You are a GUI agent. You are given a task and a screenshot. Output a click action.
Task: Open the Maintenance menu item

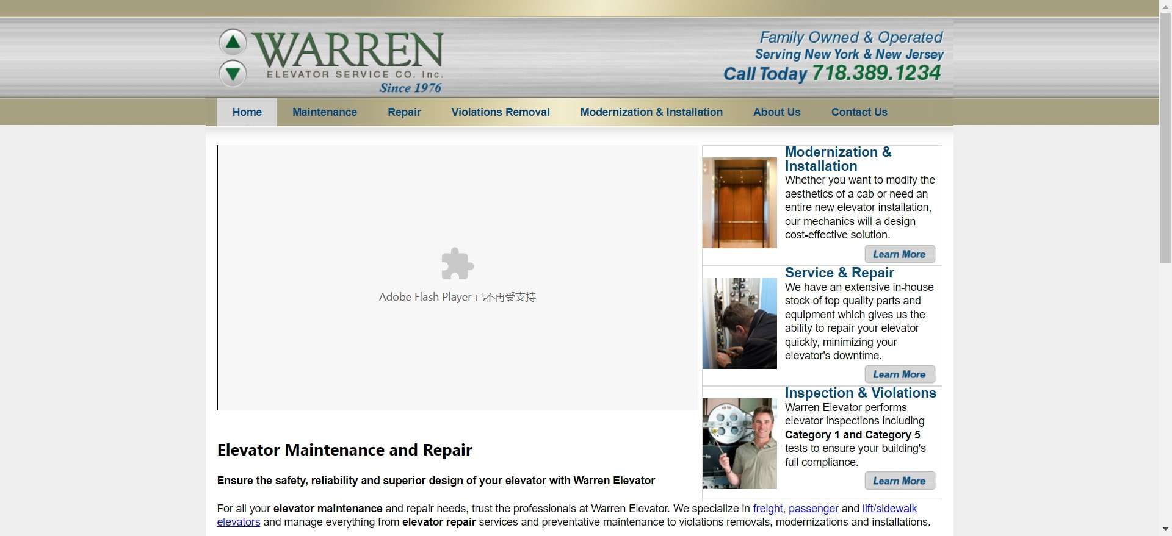(324, 112)
